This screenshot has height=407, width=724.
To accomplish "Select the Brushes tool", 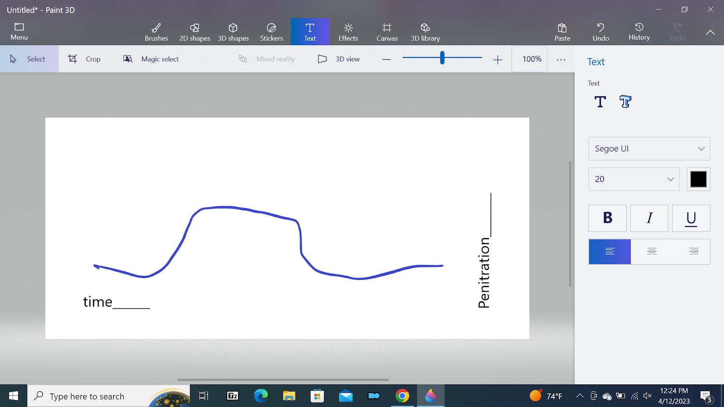I will tap(156, 32).
